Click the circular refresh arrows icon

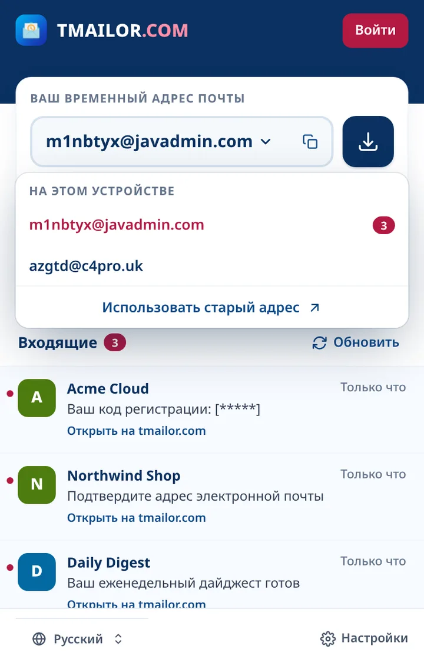point(319,342)
